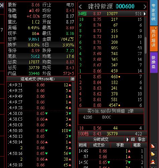Click queue order 4236 in 队列明细
The width and height of the screenshot is (159, 168).
pyautogui.click(x=88, y=117)
